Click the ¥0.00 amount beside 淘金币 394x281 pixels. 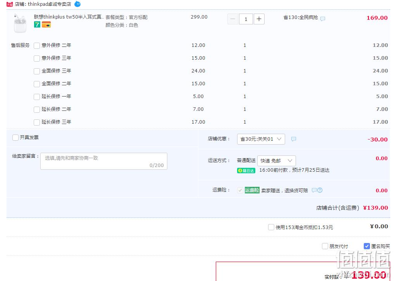point(379,226)
